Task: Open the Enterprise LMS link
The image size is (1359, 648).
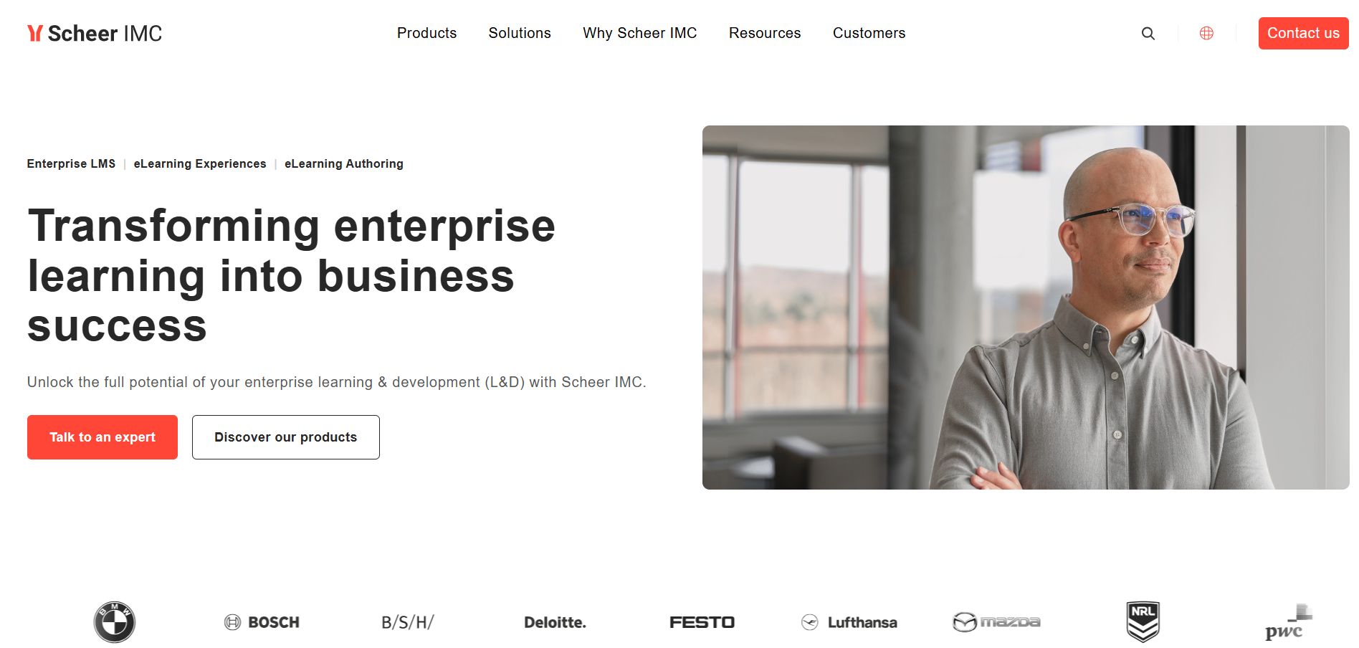Action: [71, 163]
